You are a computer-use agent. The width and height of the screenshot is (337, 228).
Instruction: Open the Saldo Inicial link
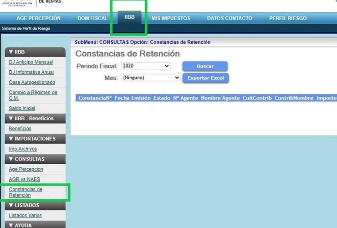[x=22, y=108]
